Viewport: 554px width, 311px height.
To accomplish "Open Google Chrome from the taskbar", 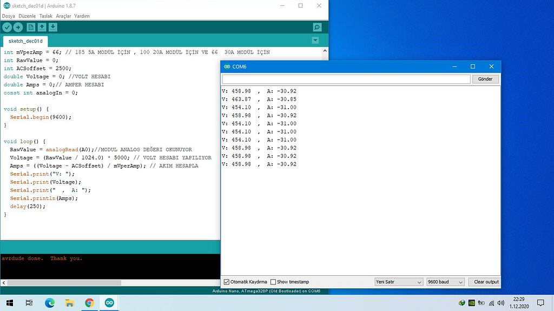I will (x=89, y=303).
